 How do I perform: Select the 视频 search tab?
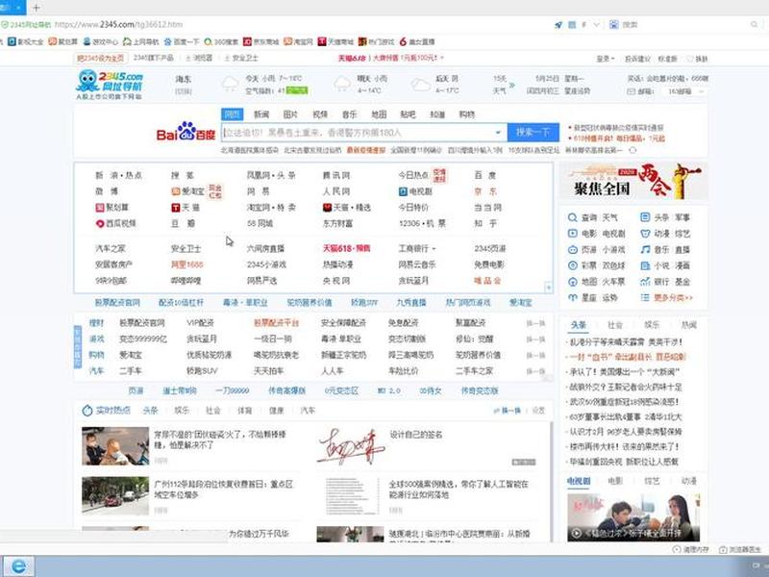(x=320, y=114)
